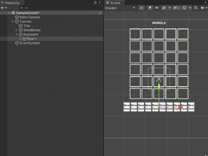Image resolution: width=208 pixels, height=156 pixels.
Task: Toggle the 2D view button
Action: point(141,8)
